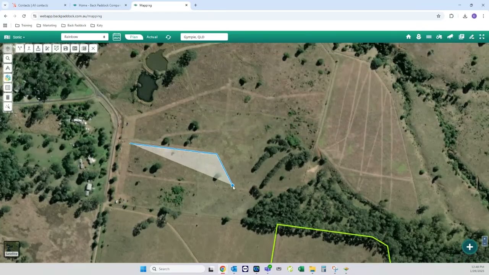Open Microsoft Teams from the taskbar
This screenshot has width=489, height=275.
[267, 269]
